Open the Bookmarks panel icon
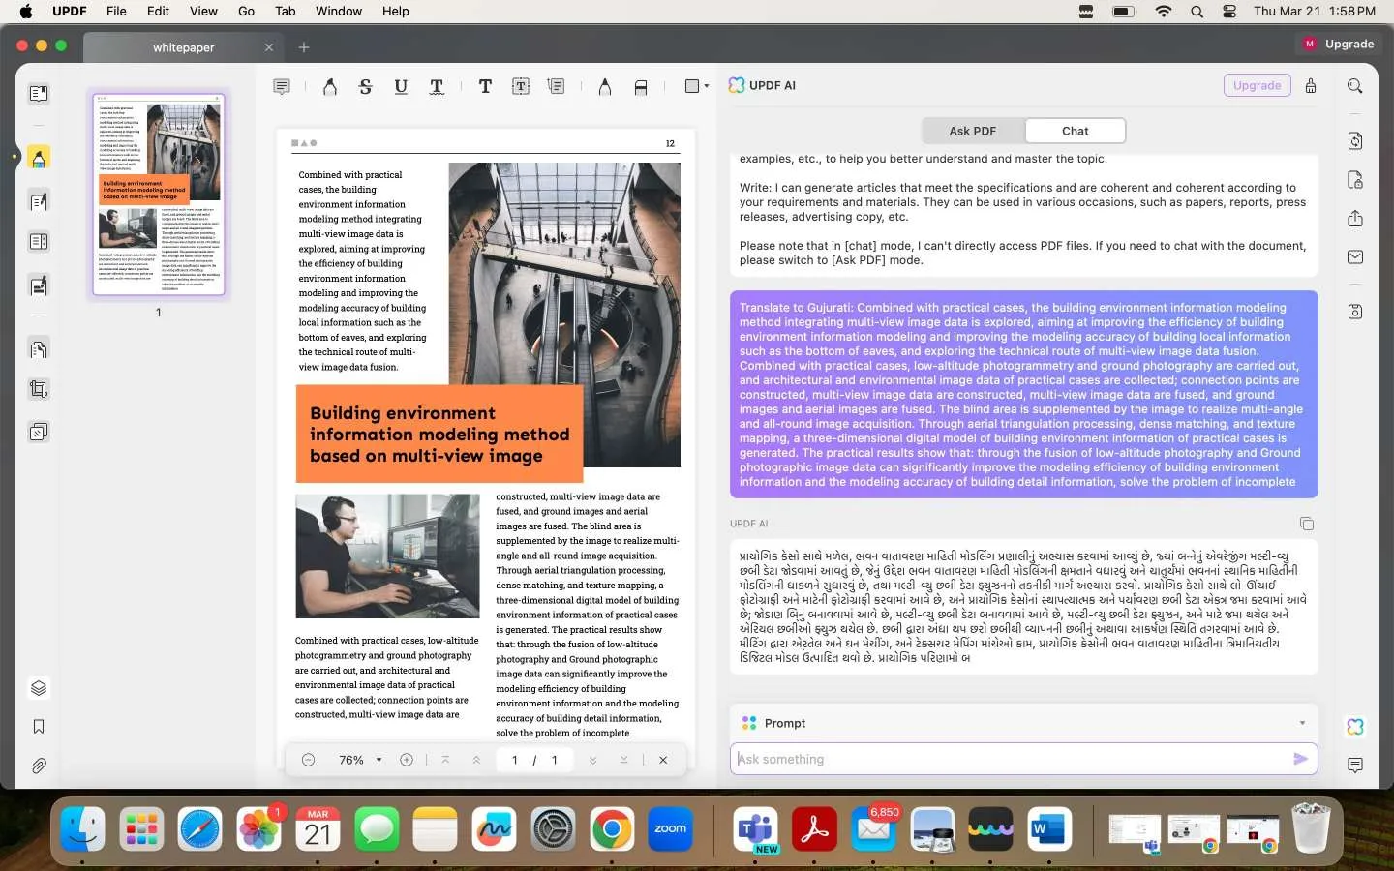 pos(39,727)
